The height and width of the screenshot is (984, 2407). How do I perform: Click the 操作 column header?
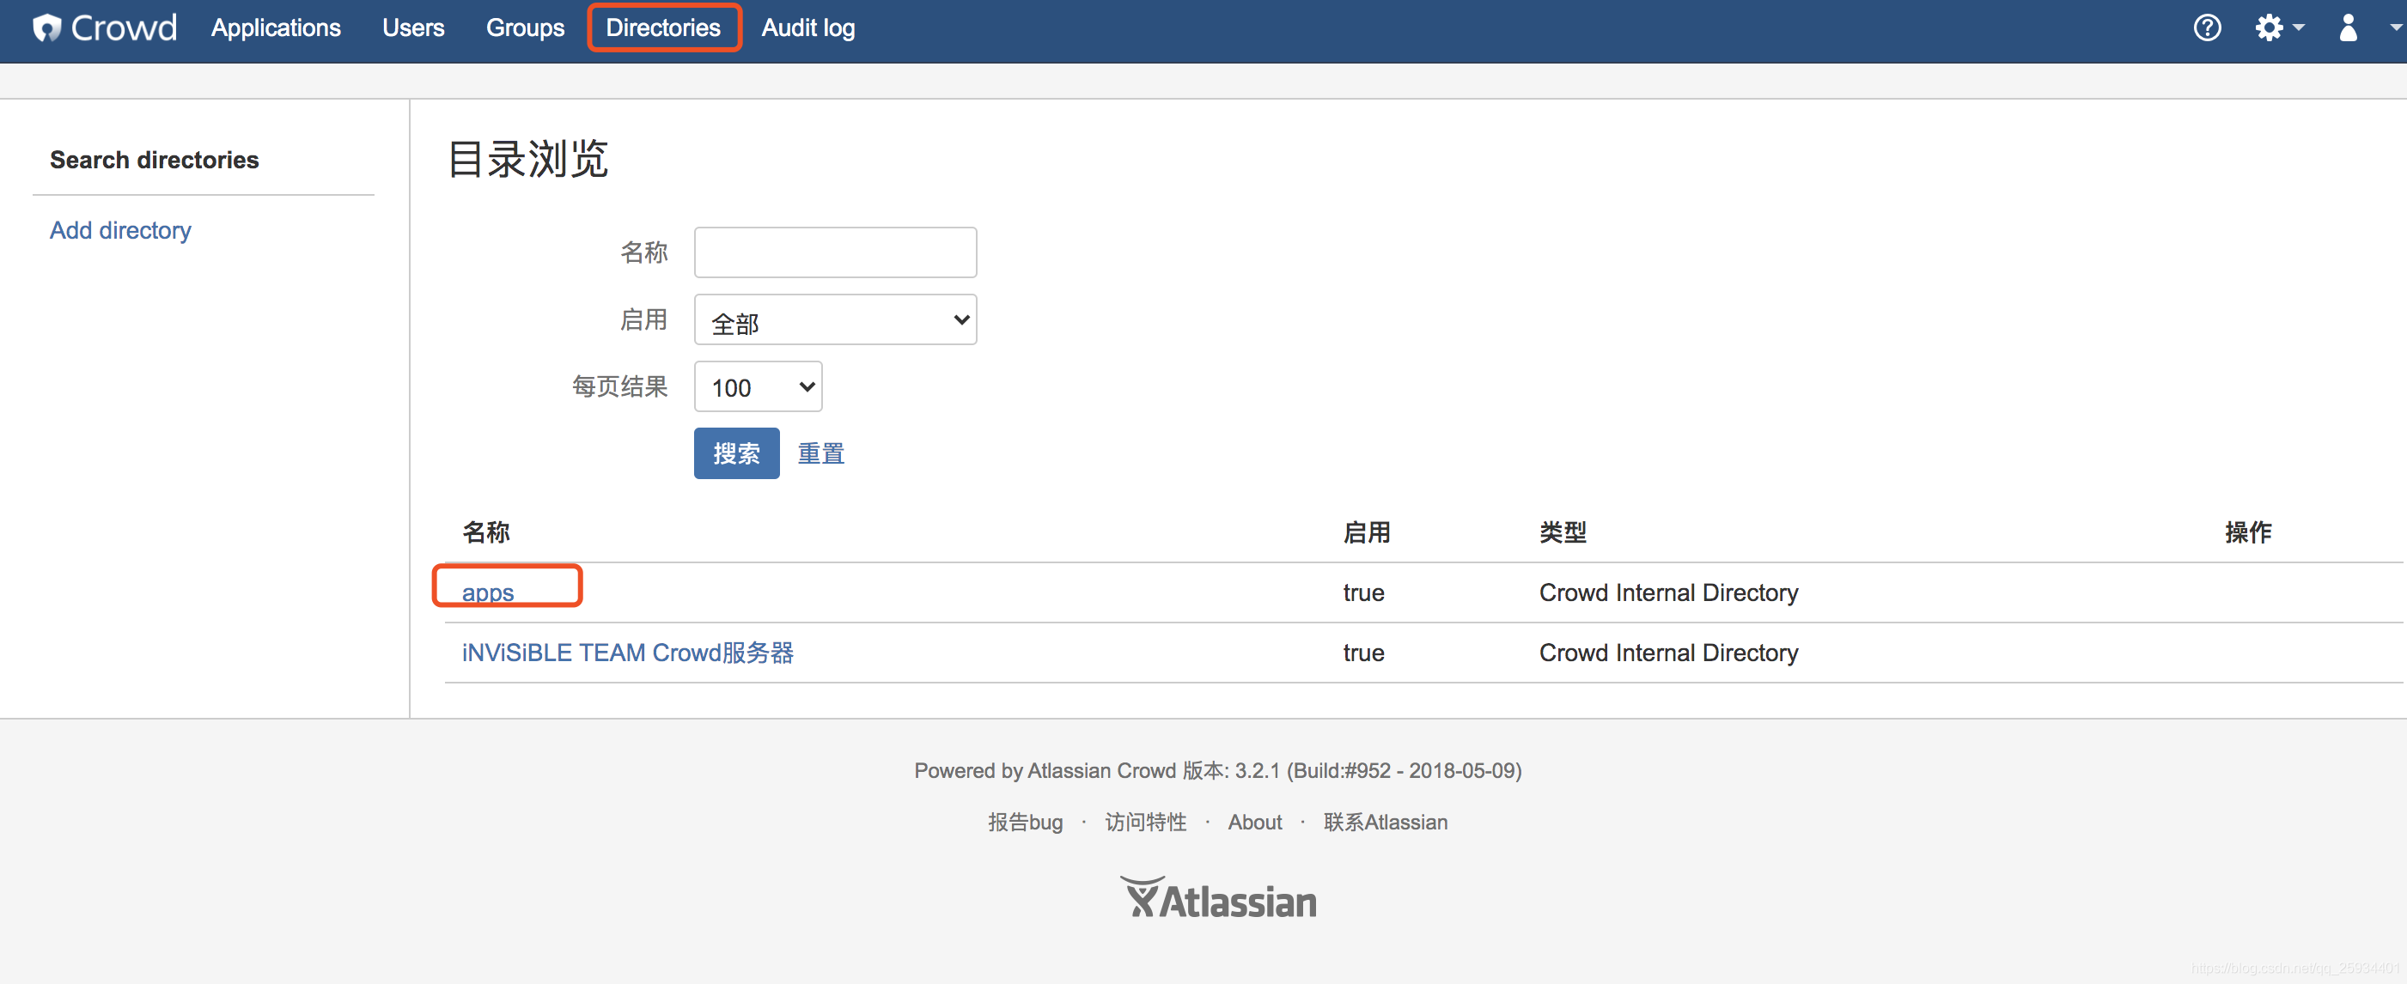click(2248, 532)
